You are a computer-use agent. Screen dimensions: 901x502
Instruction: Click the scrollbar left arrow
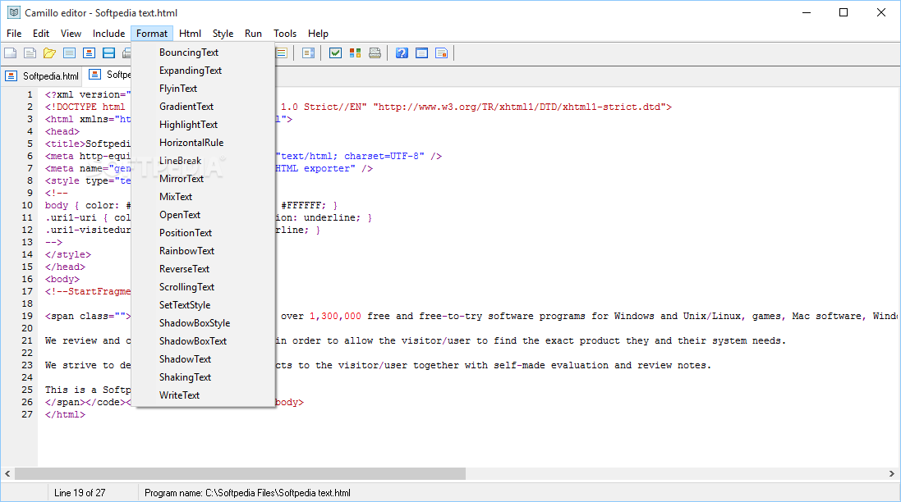click(x=7, y=474)
